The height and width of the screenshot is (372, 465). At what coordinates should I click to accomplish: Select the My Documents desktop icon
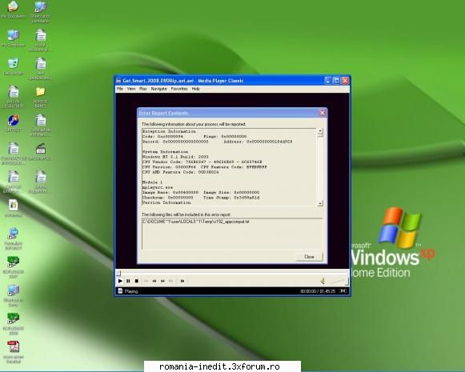(x=13, y=10)
